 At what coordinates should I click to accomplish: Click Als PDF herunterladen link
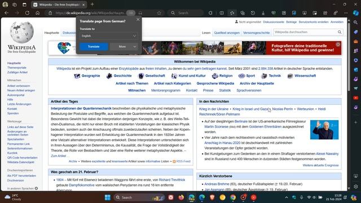[x=21, y=175]
